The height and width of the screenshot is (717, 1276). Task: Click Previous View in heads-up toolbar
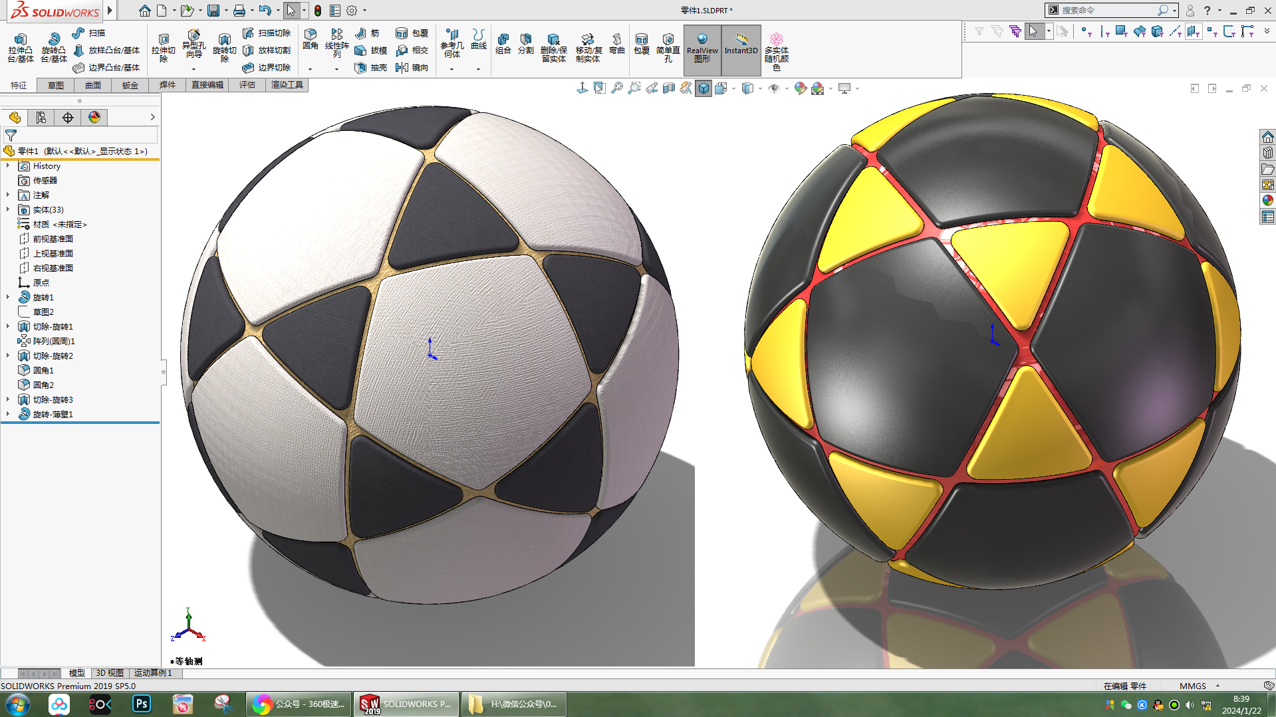pos(652,88)
